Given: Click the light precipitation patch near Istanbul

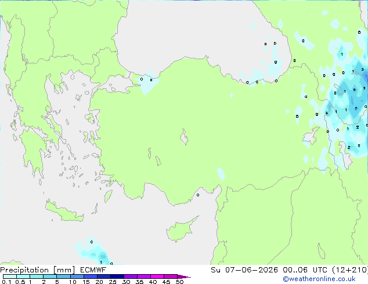Looking at the screenshot, I should tap(146, 82).
